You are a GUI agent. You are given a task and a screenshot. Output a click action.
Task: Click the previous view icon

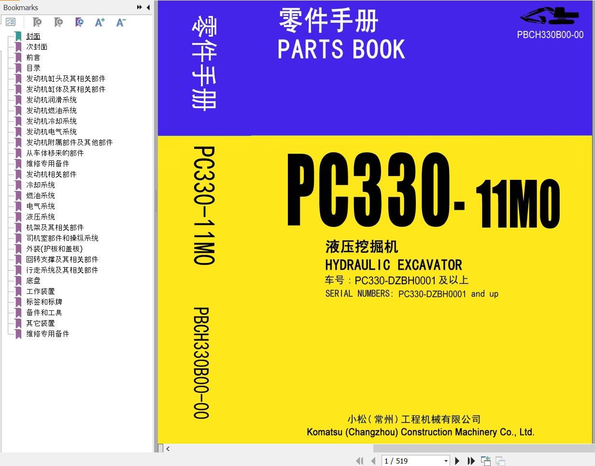486,461
